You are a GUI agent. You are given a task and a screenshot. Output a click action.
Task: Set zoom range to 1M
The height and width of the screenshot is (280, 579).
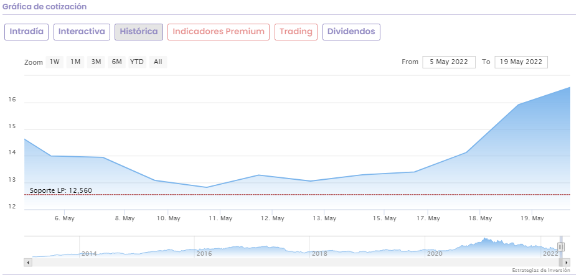[75, 62]
